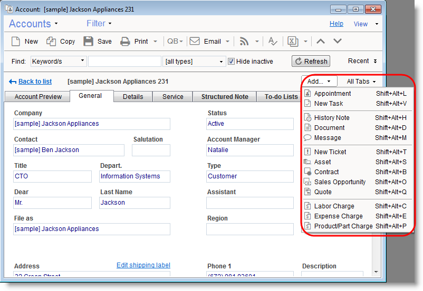The height and width of the screenshot is (291, 423).
Task: Uncheck the Hide inactive checkbox
Action: point(231,62)
